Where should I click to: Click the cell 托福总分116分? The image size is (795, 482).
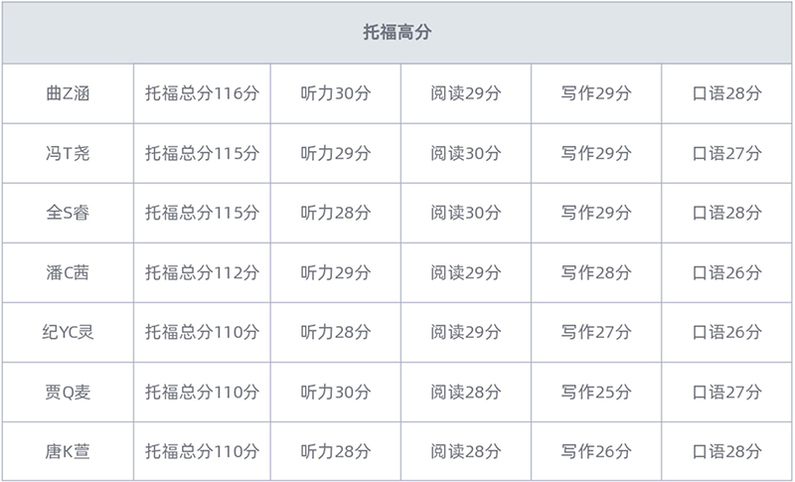202,93
